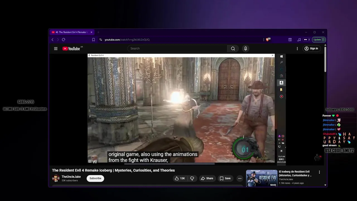
Task: Open TheUncleJake channel avatar
Action: (x=56, y=178)
